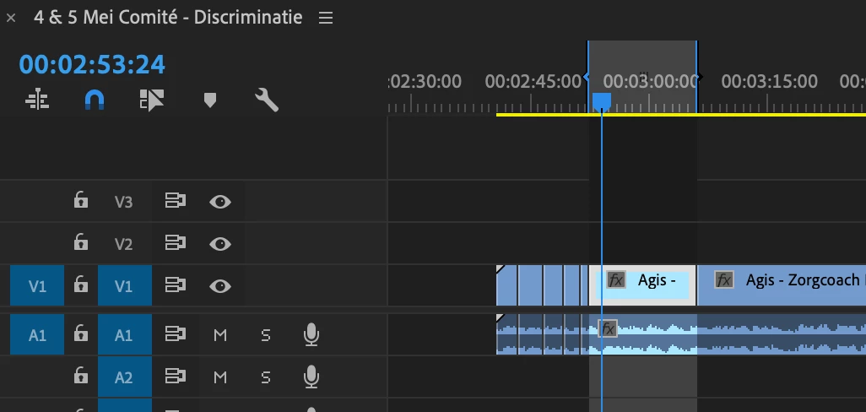Click fx badge on selected Agis clip
This screenshot has height=412, width=866.
tap(615, 280)
